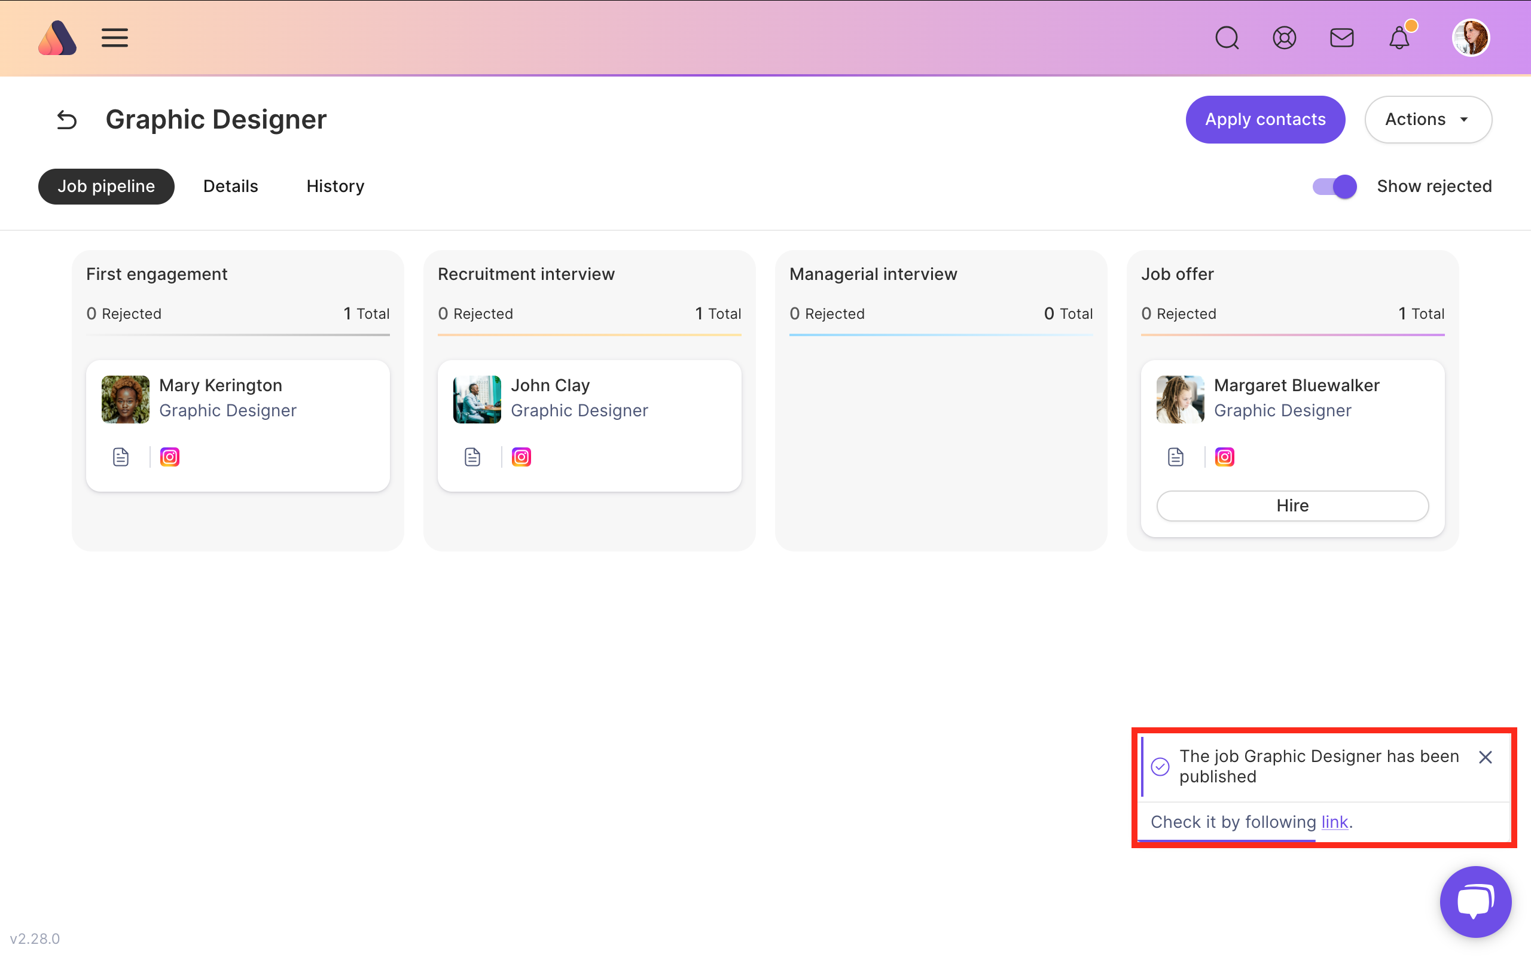
Task: Open the search icon in header
Action: click(1227, 38)
